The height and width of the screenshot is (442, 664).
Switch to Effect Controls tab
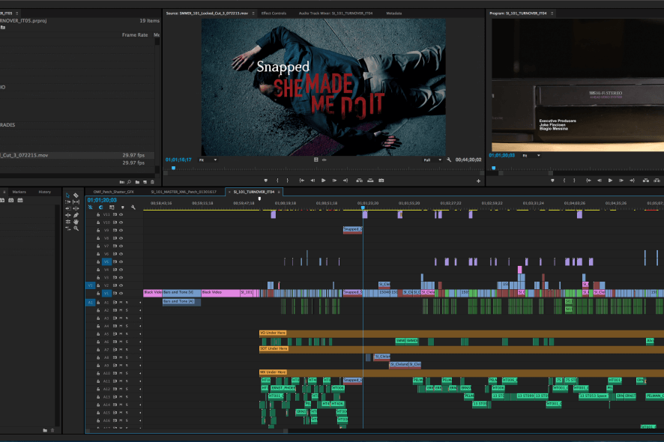[274, 13]
